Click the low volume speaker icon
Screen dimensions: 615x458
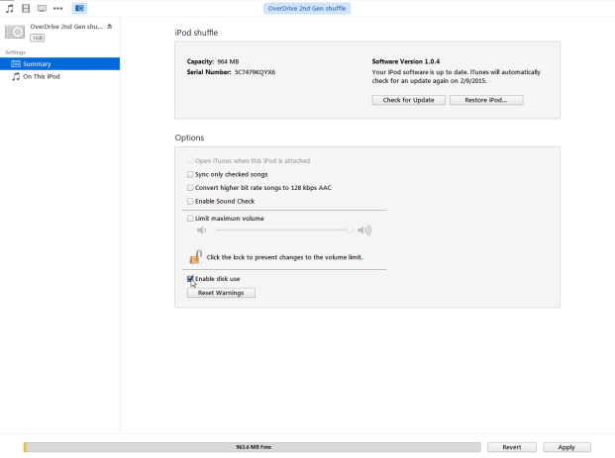pyautogui.click(x=201, y=229)
